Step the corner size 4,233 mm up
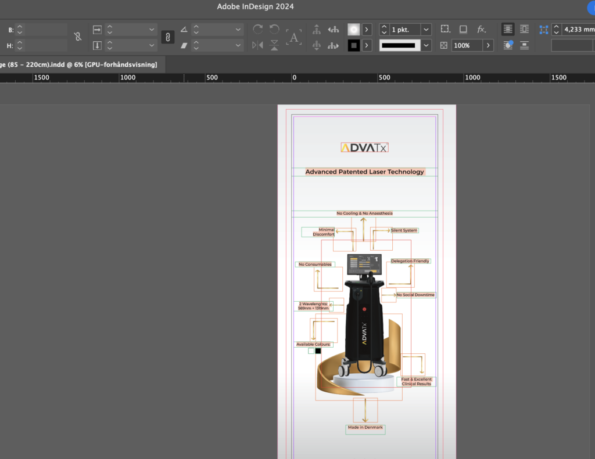The height and width of the screenshot is (459, 595). point(556,27)
